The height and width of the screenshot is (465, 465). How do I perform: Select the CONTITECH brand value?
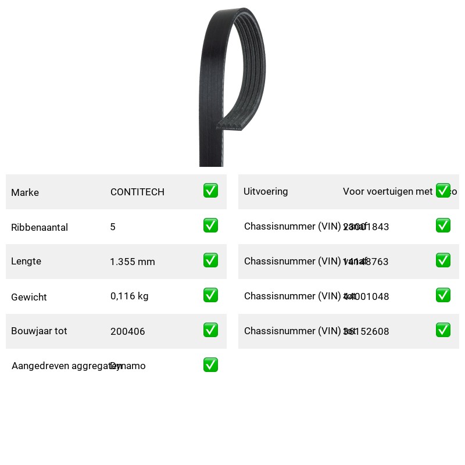tap(137, 192)
